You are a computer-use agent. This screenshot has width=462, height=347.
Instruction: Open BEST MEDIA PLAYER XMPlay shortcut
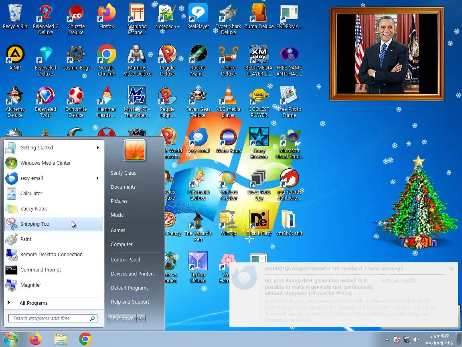(x=259, y=61)
